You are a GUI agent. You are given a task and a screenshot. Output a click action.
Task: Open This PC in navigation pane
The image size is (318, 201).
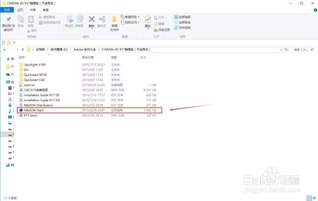[x=10, y=82]
